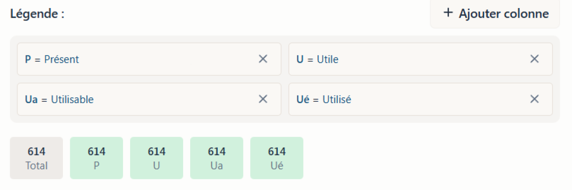This screenshot has width=572, height=190.
Task: Click the plus icon beside Ajouter colonne
Action: [448, 13]
